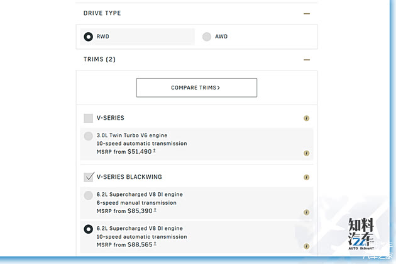
Task: Collapse the Trims section
Action: coord(307,59)
